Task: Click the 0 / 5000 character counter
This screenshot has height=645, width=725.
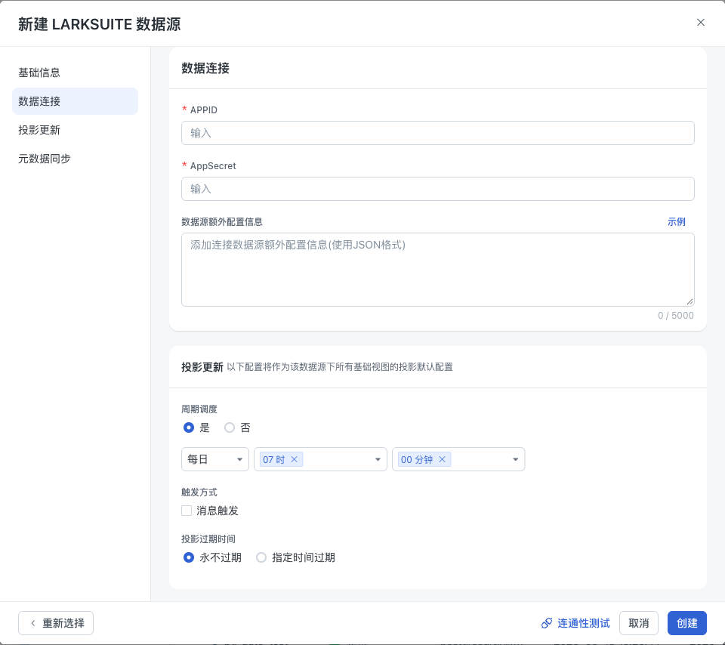Action: click(675, 316)
